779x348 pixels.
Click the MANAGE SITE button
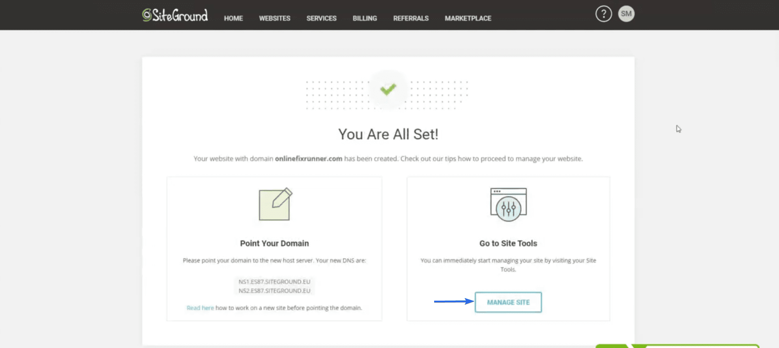(508, 302)
